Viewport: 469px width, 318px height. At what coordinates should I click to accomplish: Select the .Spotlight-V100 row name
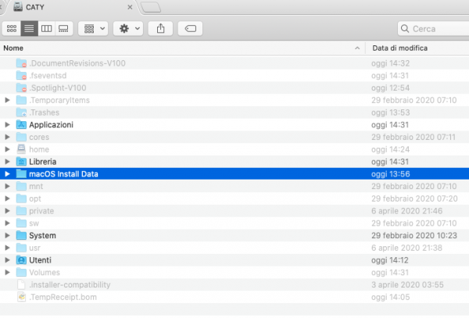57,88
